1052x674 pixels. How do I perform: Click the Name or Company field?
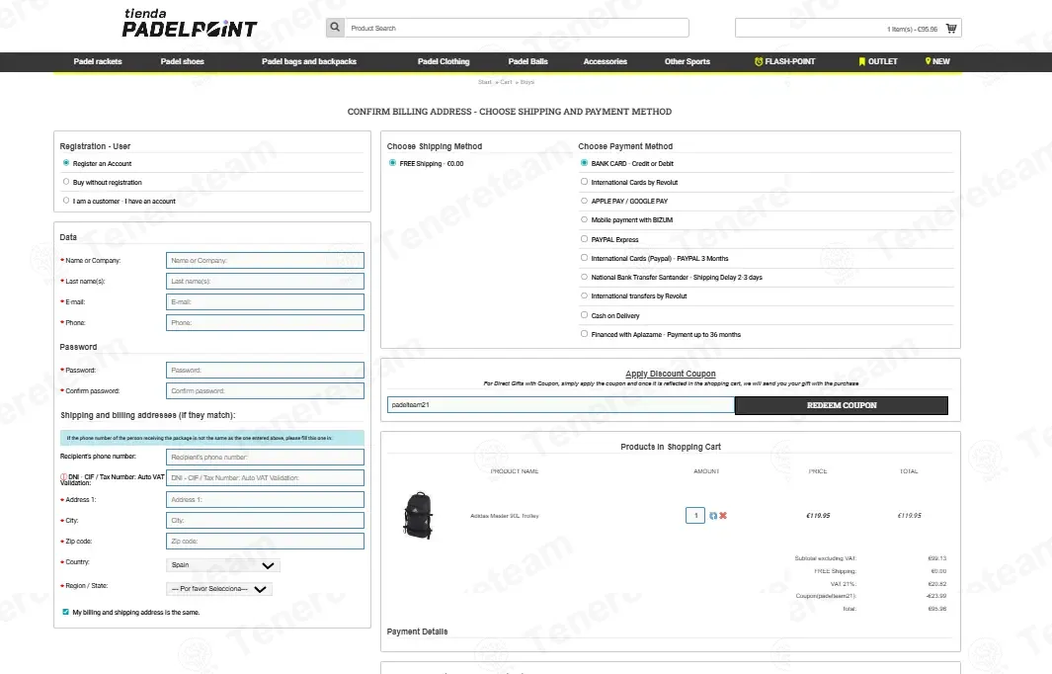coord(265,261)
